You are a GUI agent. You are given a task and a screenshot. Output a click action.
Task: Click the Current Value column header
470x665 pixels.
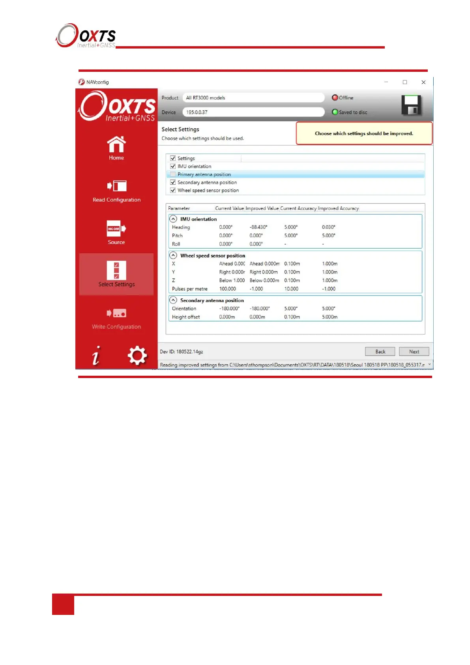230,208
